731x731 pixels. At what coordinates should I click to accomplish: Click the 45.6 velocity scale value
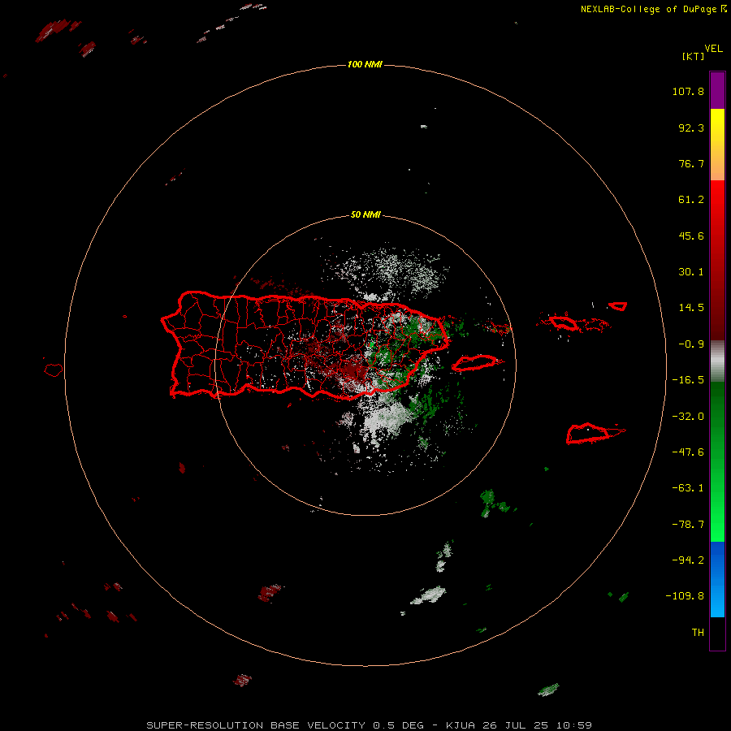click(691, 236)
